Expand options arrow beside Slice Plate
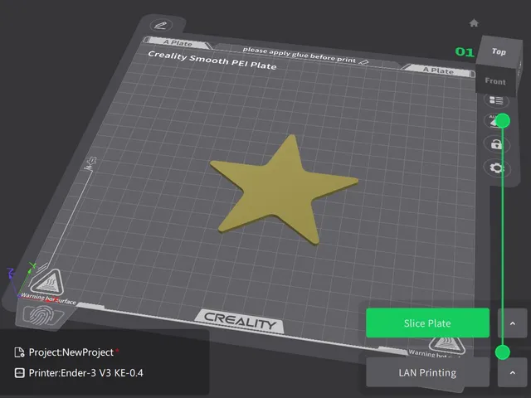Image resolution: width=531 pixels, height=398 pixels. (x=513, y=323)
